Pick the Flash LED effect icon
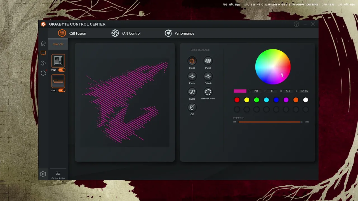Image resolution: width=358 pixels, height=201 pixels. (192, 76)
